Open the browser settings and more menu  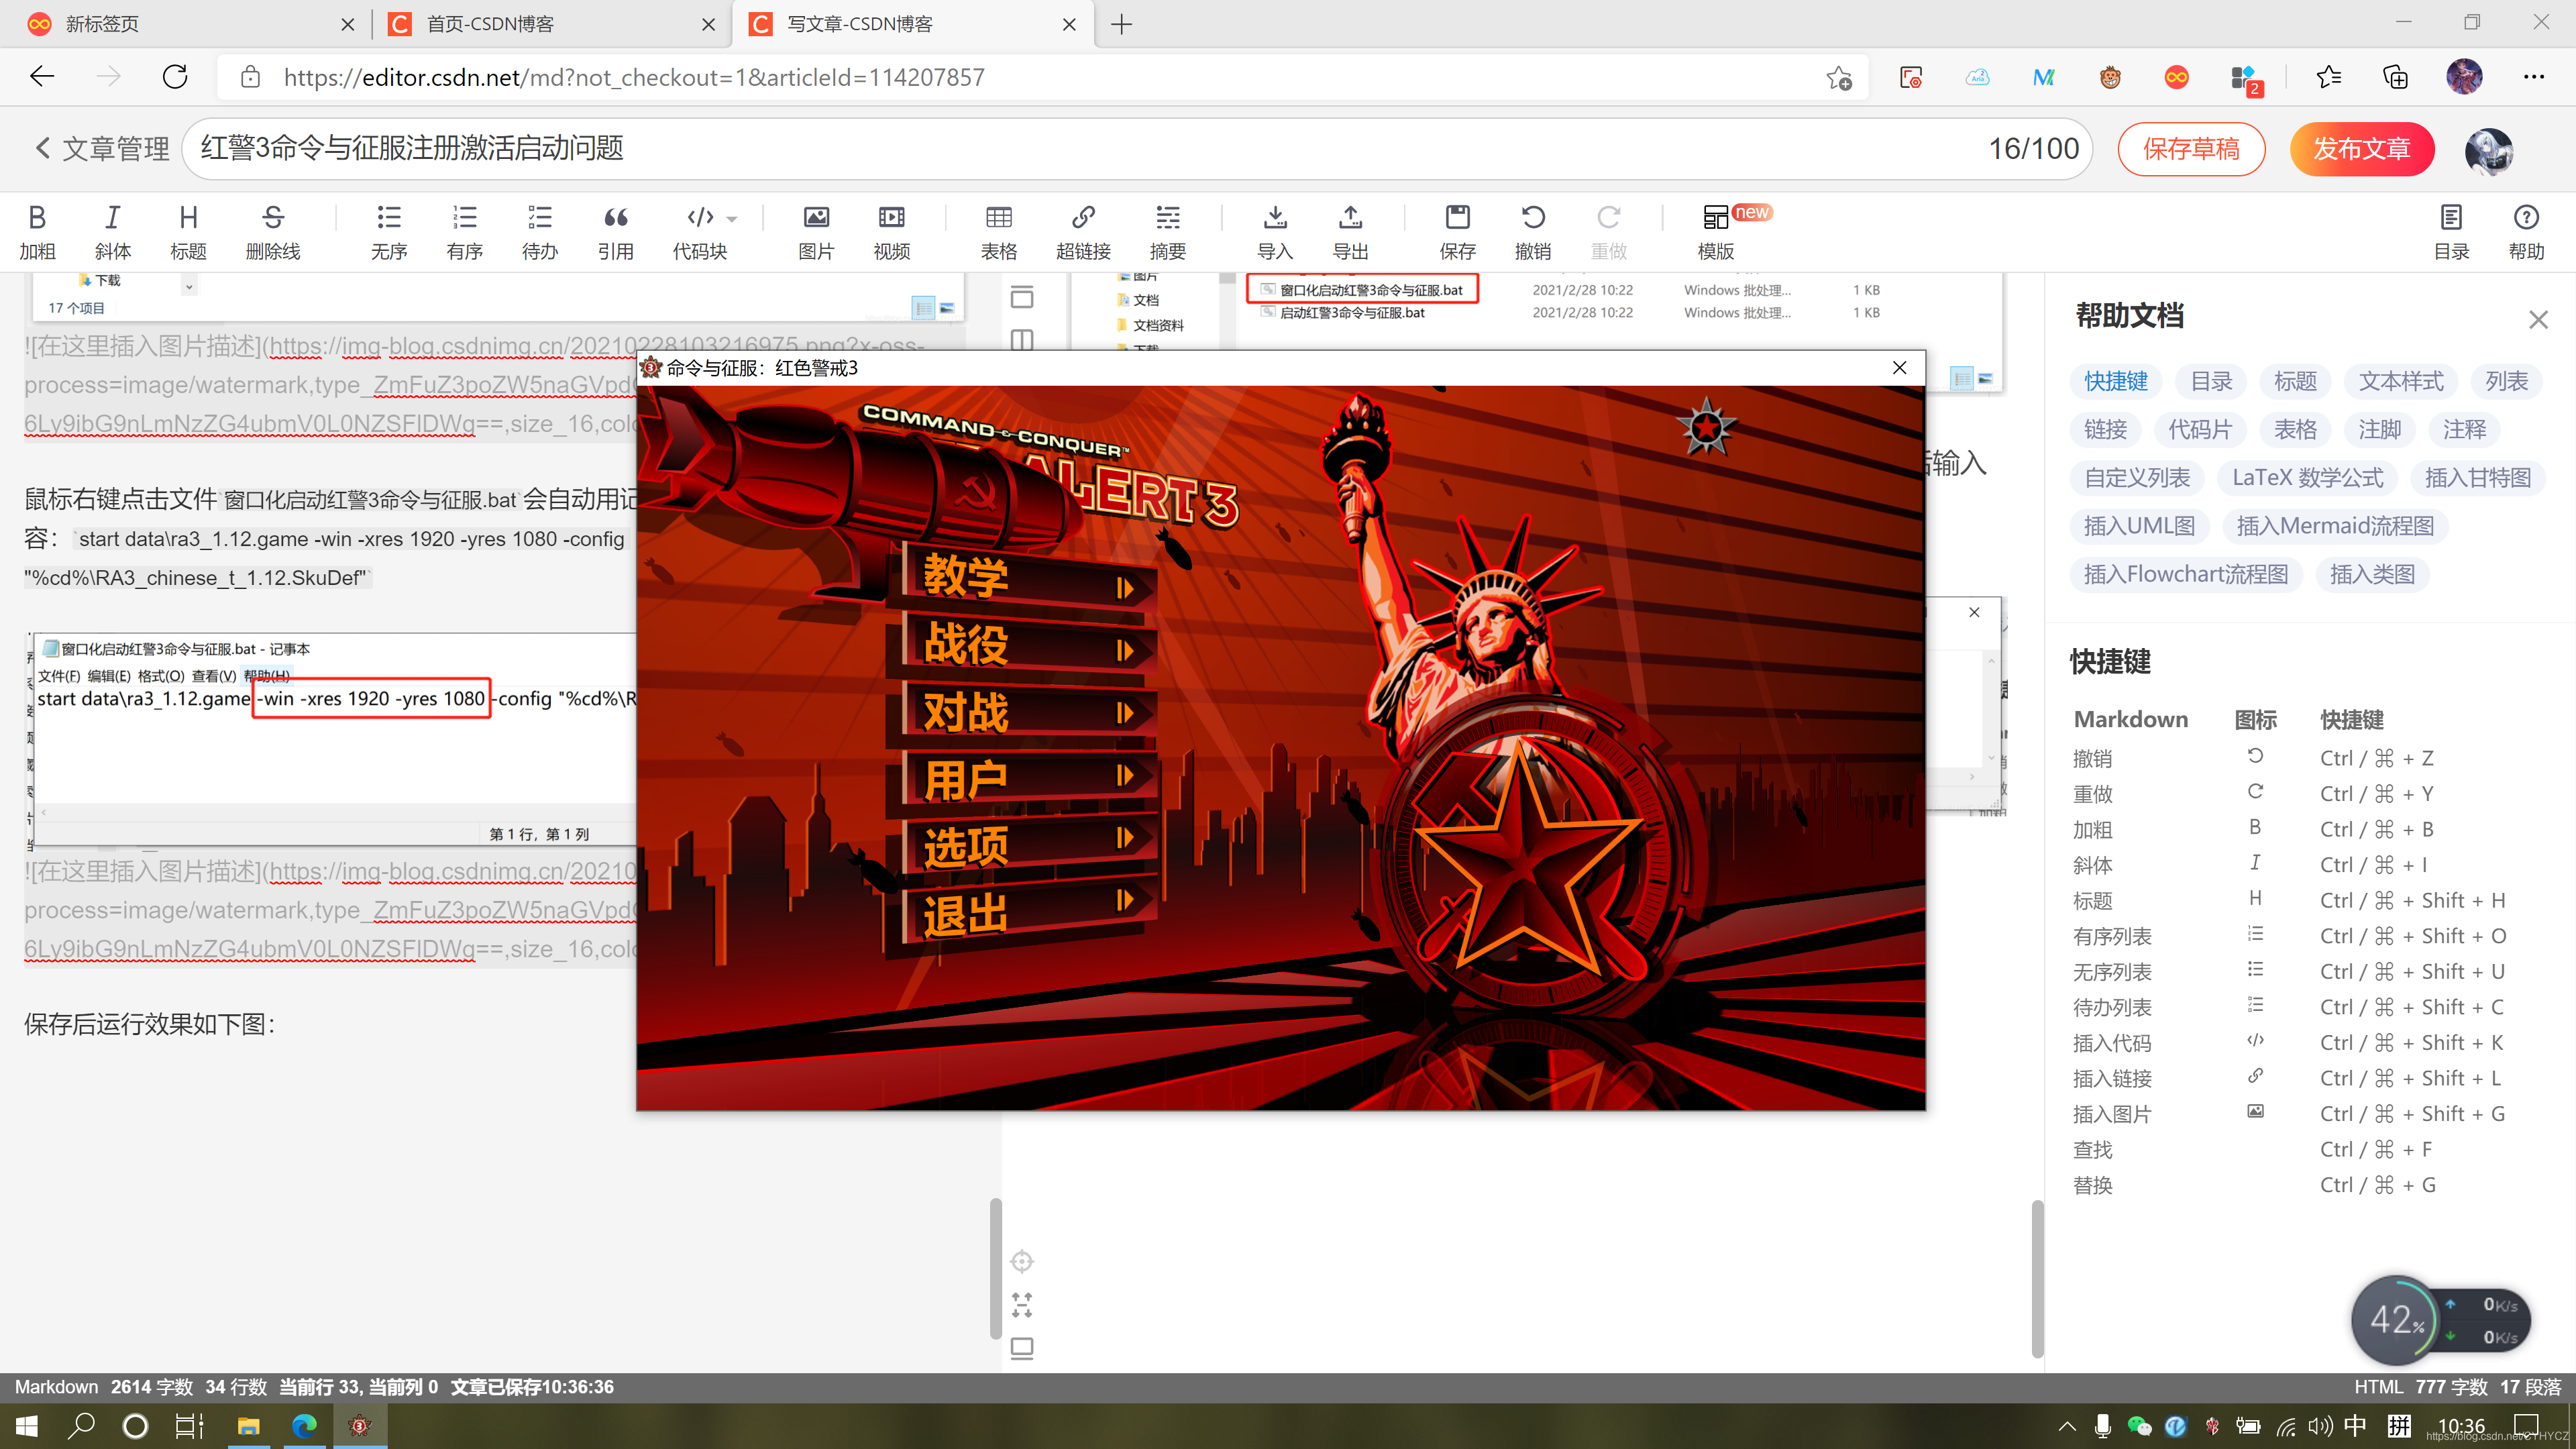point(2533,77)
